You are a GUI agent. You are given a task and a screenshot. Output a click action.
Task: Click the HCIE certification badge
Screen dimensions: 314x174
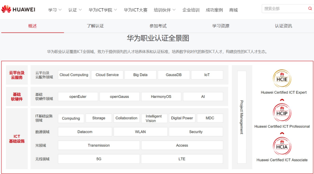(282, 78)
